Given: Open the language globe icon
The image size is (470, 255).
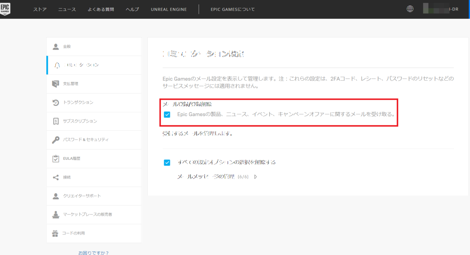Looking at the screenshot, I should [x=410, y=9].
